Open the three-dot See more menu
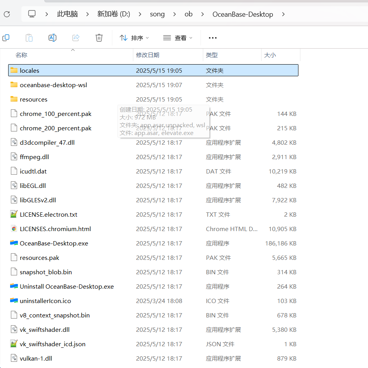 213,38
